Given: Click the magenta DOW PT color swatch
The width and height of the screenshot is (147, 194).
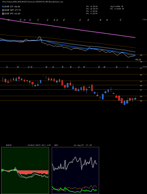Looking at the screenshot, I should tap(3, 14).
